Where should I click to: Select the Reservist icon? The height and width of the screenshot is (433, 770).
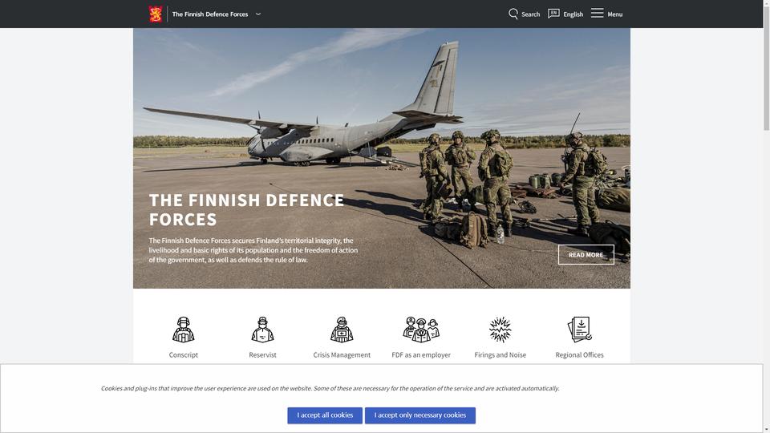tap(263, 329)
